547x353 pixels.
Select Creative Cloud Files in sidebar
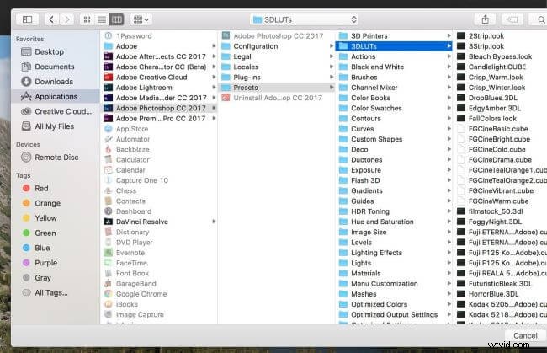pos(62,111)
